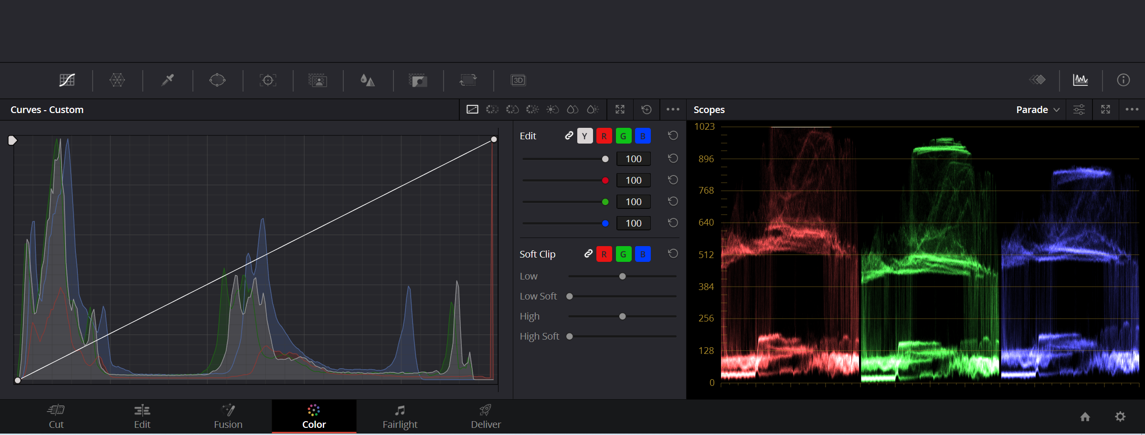Reset the red intensity slider
Image resolution: width=1145 pixels, height=435 pixels.
[x=673, y=180]
